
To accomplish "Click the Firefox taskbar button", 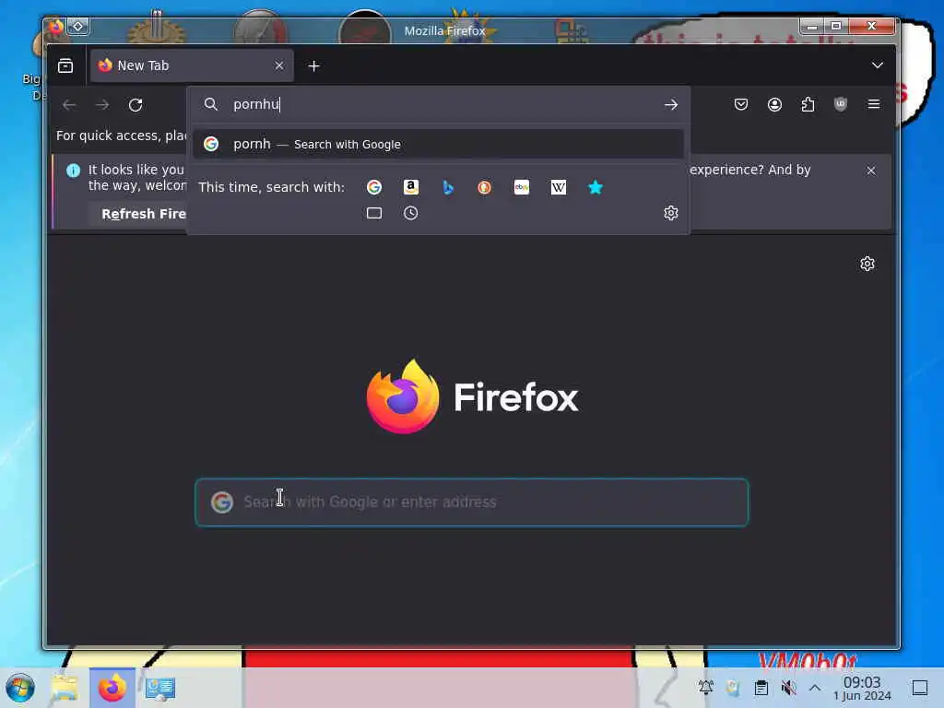I will [x=112, y=688].
